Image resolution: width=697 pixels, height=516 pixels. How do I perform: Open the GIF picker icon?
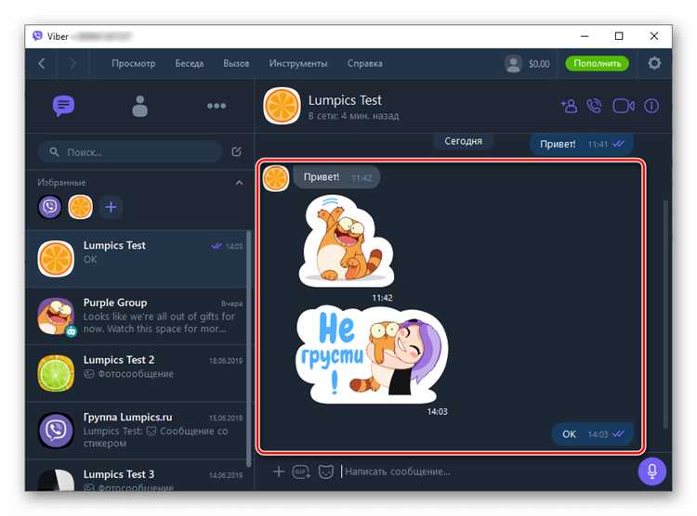(301, 471)
